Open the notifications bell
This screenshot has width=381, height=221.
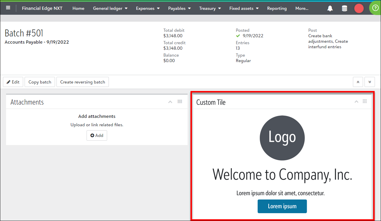pyautogui.click(x=330, y=8)
